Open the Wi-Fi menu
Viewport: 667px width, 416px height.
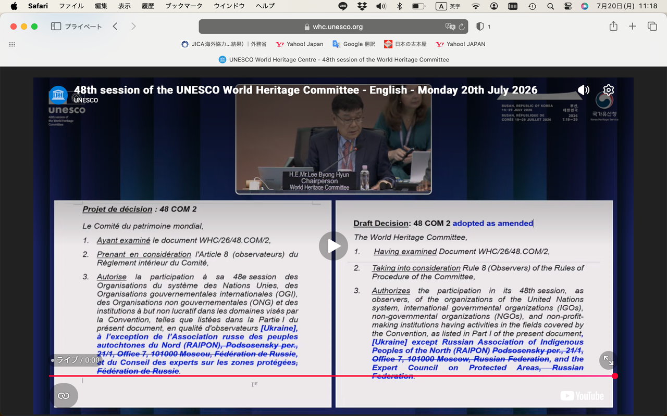(475, 6)
